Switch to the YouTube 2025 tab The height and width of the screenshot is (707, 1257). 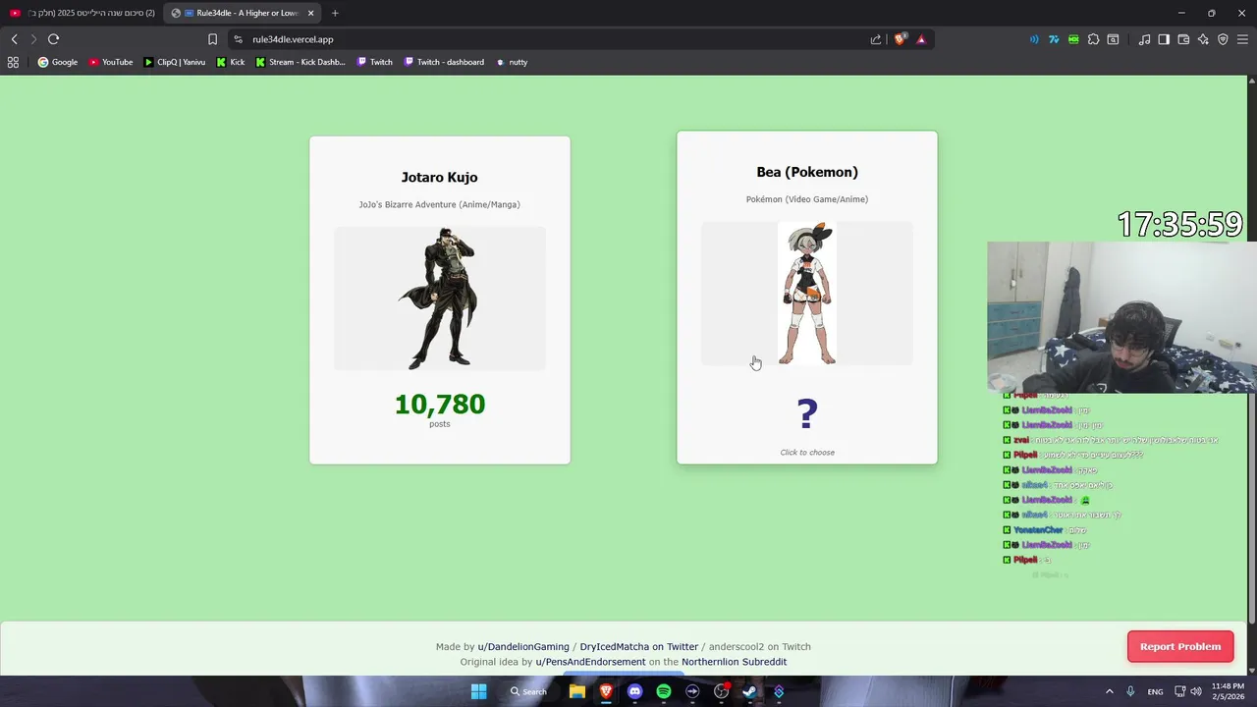[x=81, y=13]
